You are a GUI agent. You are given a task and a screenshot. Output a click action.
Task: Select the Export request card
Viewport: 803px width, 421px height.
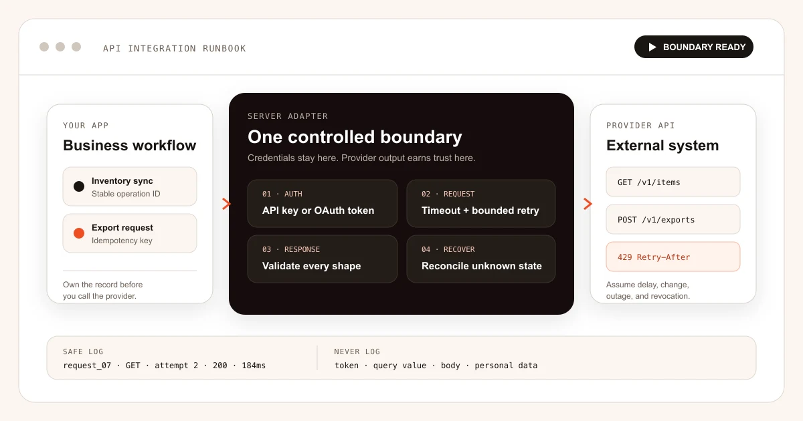point(130,233)
